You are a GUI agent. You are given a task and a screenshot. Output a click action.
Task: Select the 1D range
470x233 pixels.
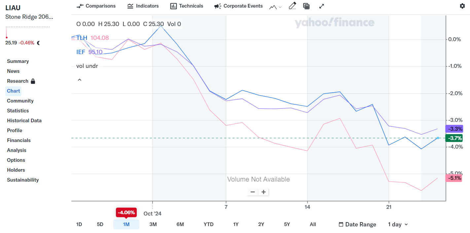click(79, 224)
